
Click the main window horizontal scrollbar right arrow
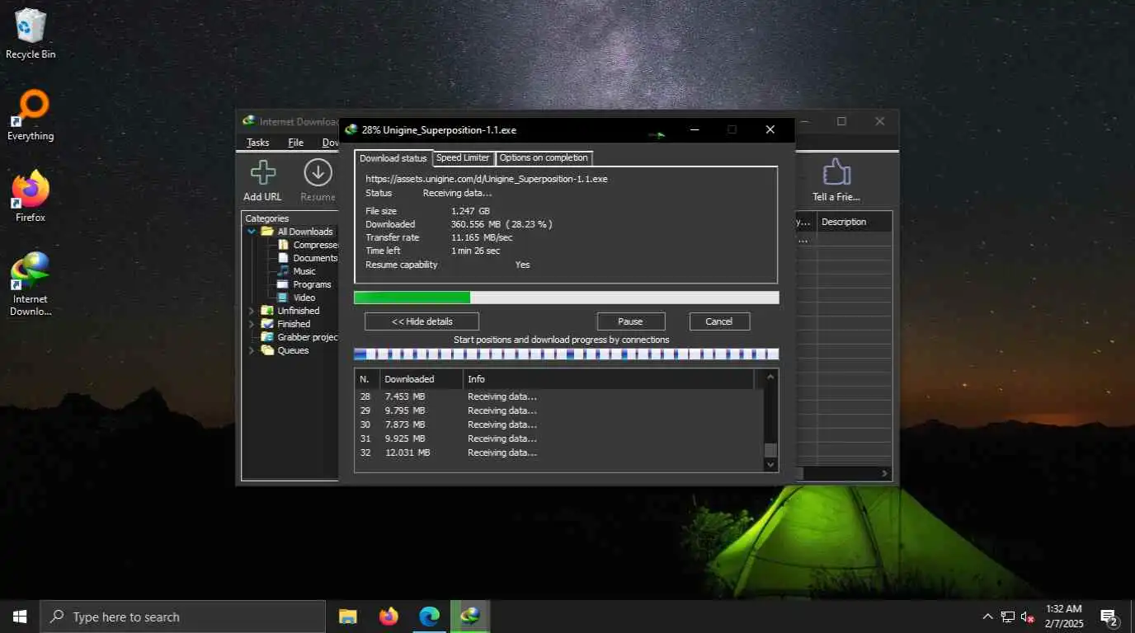885,474
